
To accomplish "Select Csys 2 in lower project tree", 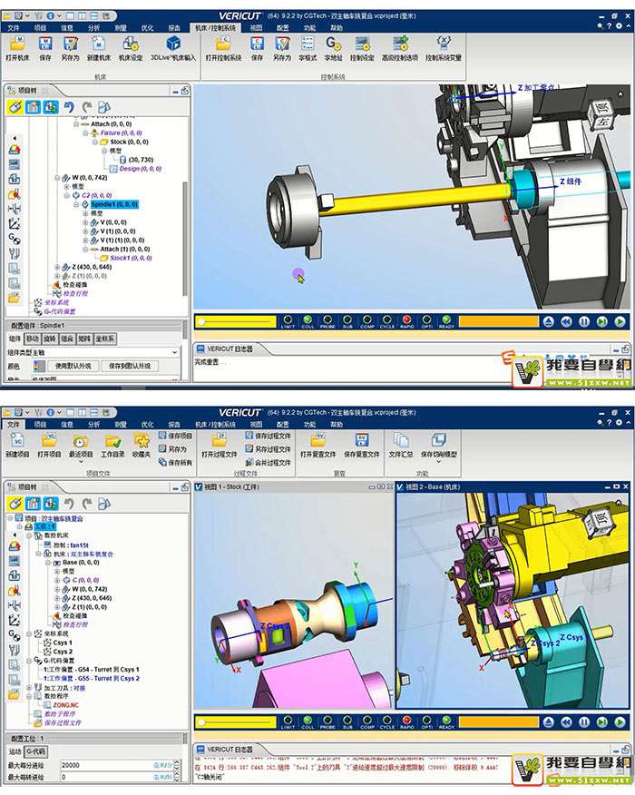I will (63, 652).
